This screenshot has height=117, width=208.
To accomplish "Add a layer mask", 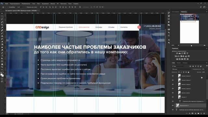I will click(x=192, y=113).
